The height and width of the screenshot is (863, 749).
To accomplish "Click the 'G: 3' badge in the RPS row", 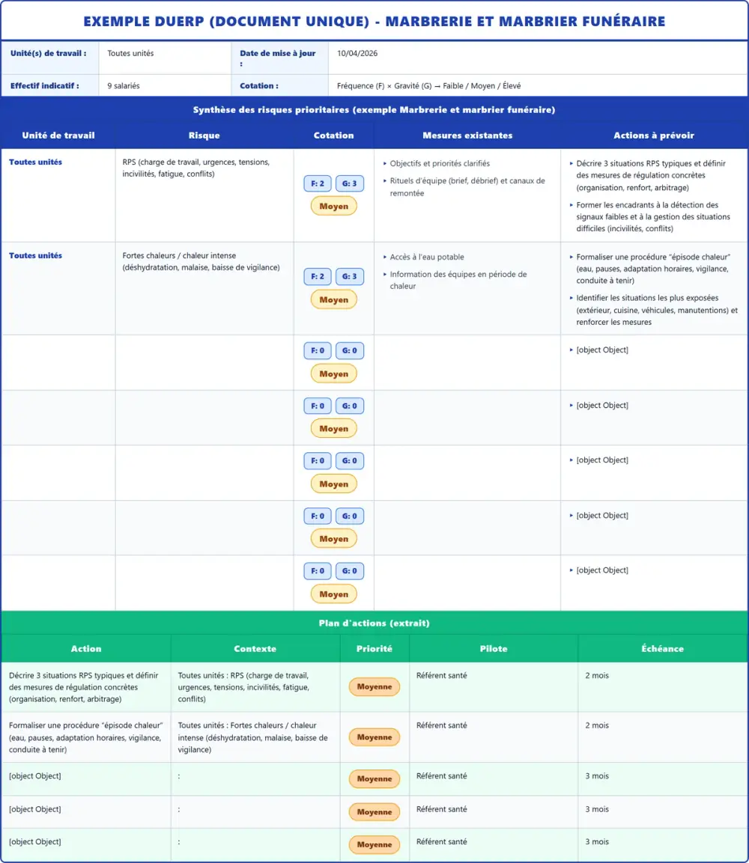I will pyautogui.click(x=350, y=183).
